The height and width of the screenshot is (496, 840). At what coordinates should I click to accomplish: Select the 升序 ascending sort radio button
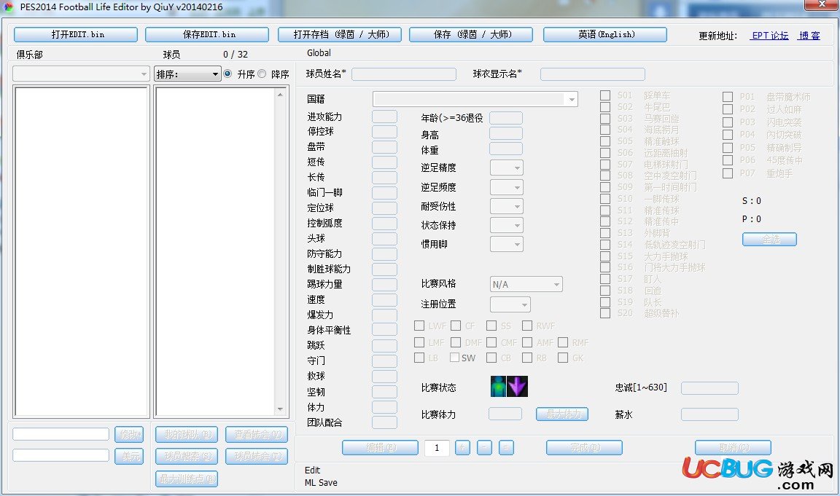point(228,74)
